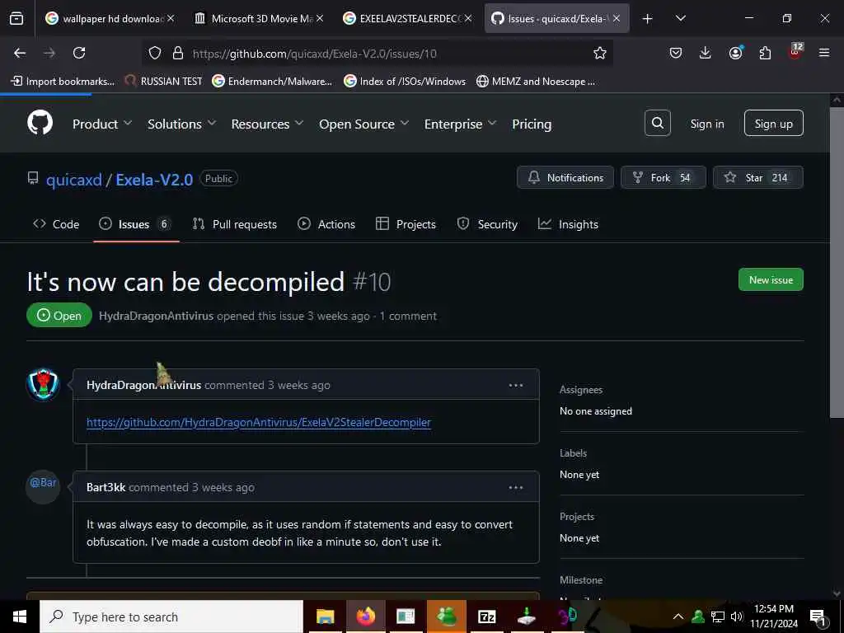This screenshot has height=633, width=844.
Task: Switch to Security tab
Action: pyautogui.click(x=487, y=224)
